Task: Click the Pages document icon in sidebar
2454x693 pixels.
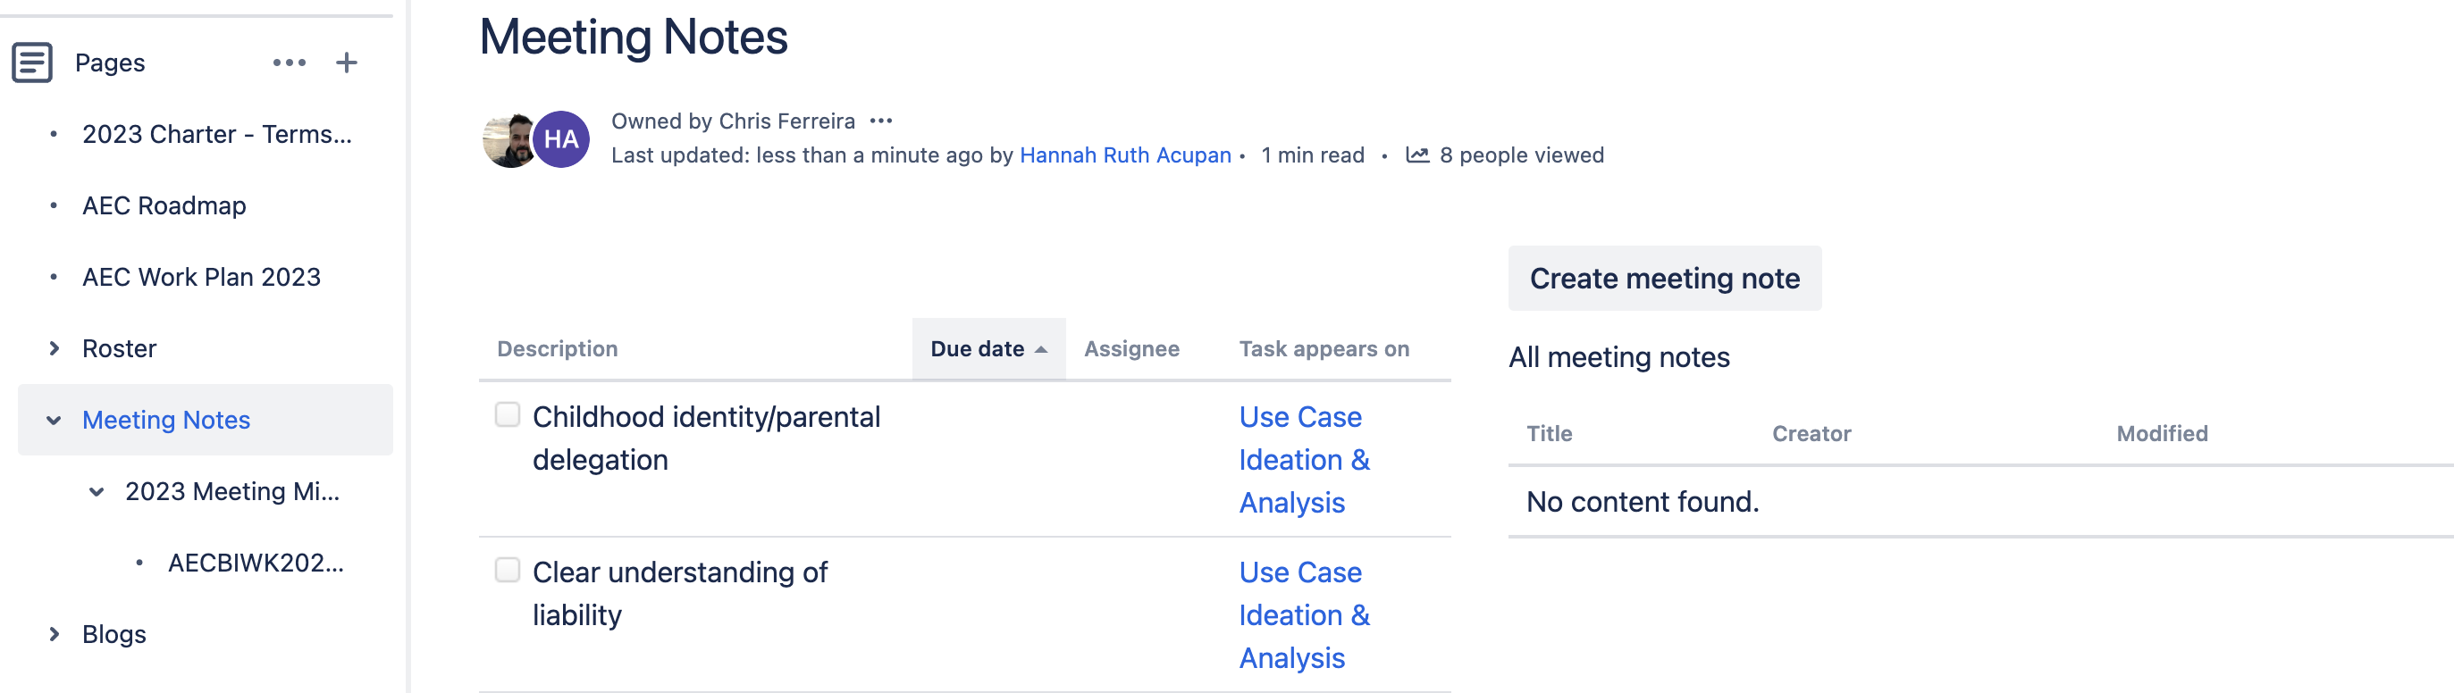Action: (31, 63)
